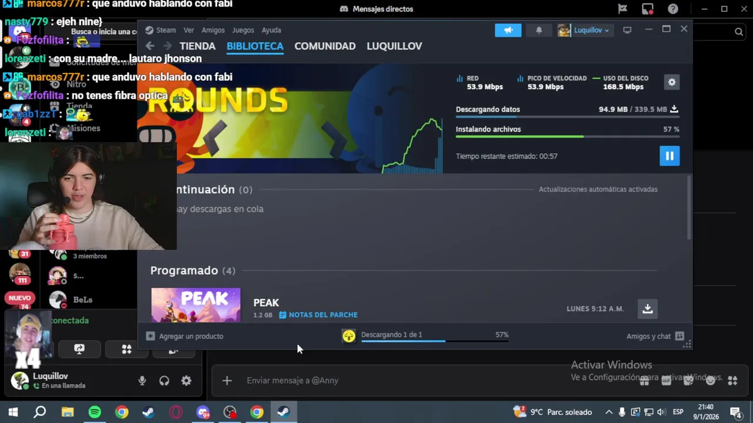The height and width of the screenshot is (423, 753).
Task: Click the Steam downloads page scrollbar
Action: click(688, 207)
